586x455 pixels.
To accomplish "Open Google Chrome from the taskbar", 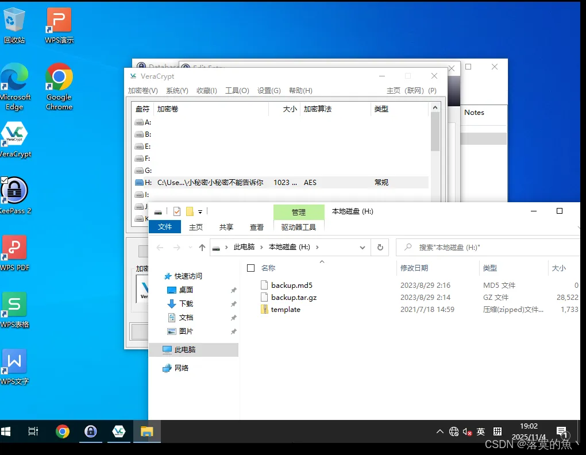I will 63,431.
